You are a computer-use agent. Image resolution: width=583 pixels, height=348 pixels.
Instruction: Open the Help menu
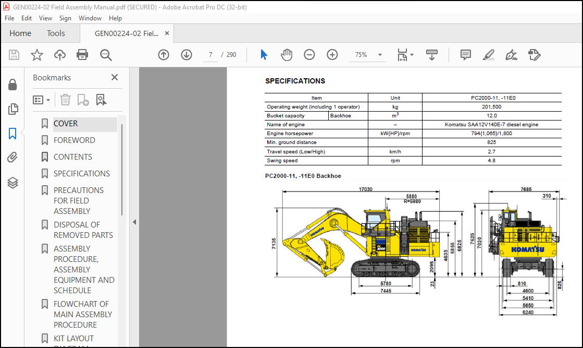(115, 18)
